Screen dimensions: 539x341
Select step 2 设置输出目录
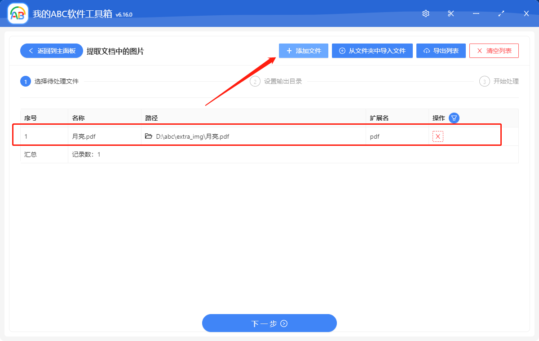coord(255,81)
